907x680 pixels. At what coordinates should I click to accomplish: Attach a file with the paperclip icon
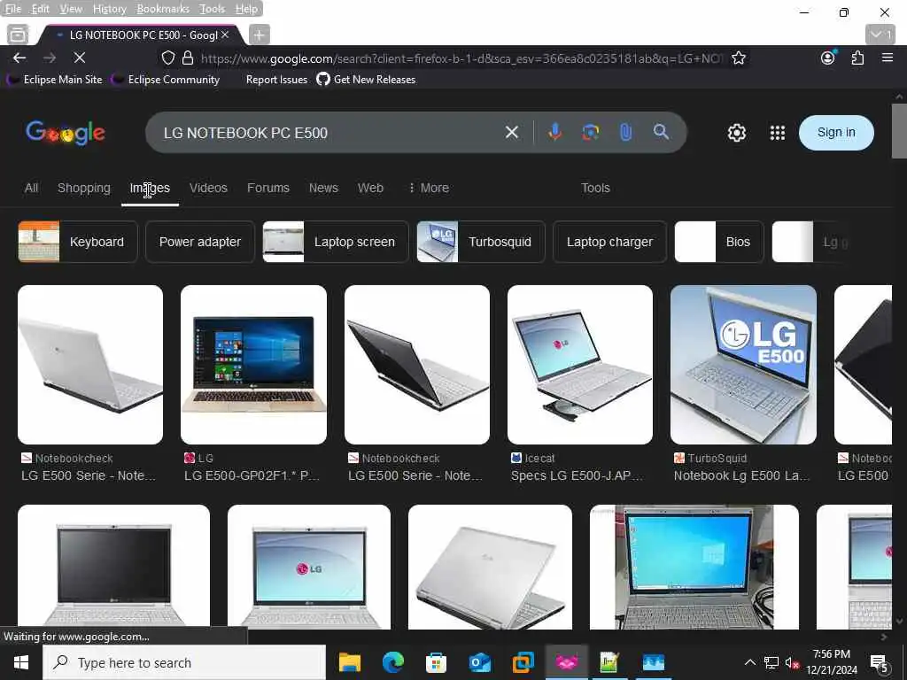[x=626, y=133]
